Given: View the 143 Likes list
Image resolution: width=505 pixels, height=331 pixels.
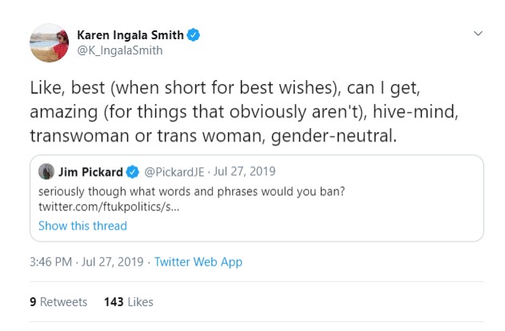Looking at the screenshot, I should point(128,301).
